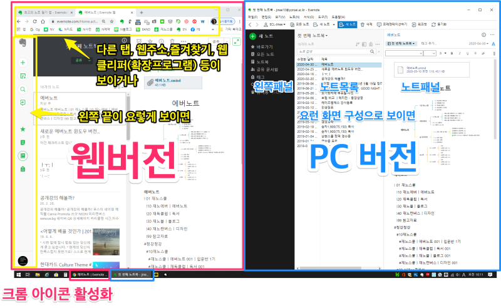Apply underline formatting in PC note editor
Screen dimensions: 501x308
(467, 53)
